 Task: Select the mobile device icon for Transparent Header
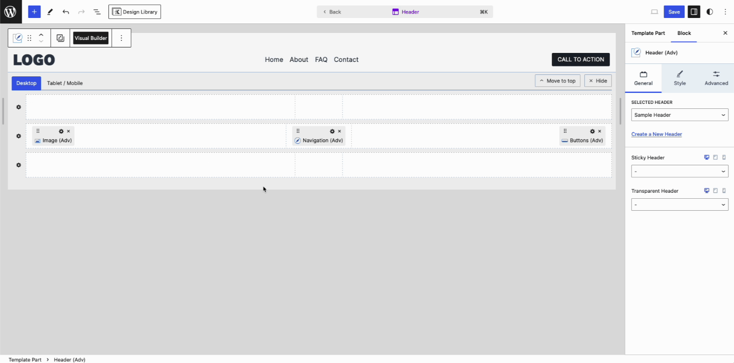point(724,191)
